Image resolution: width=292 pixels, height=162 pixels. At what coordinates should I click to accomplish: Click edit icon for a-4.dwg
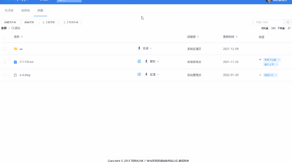[139, 74]
